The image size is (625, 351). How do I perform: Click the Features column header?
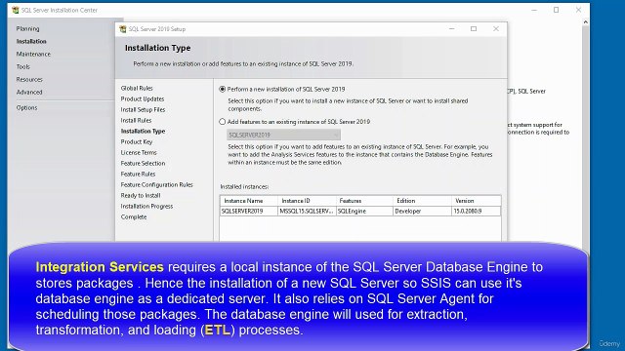coord(364,201)
